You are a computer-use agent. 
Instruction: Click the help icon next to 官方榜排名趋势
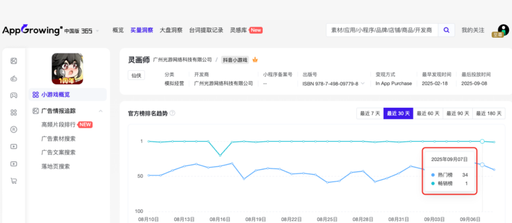[172, 113]
